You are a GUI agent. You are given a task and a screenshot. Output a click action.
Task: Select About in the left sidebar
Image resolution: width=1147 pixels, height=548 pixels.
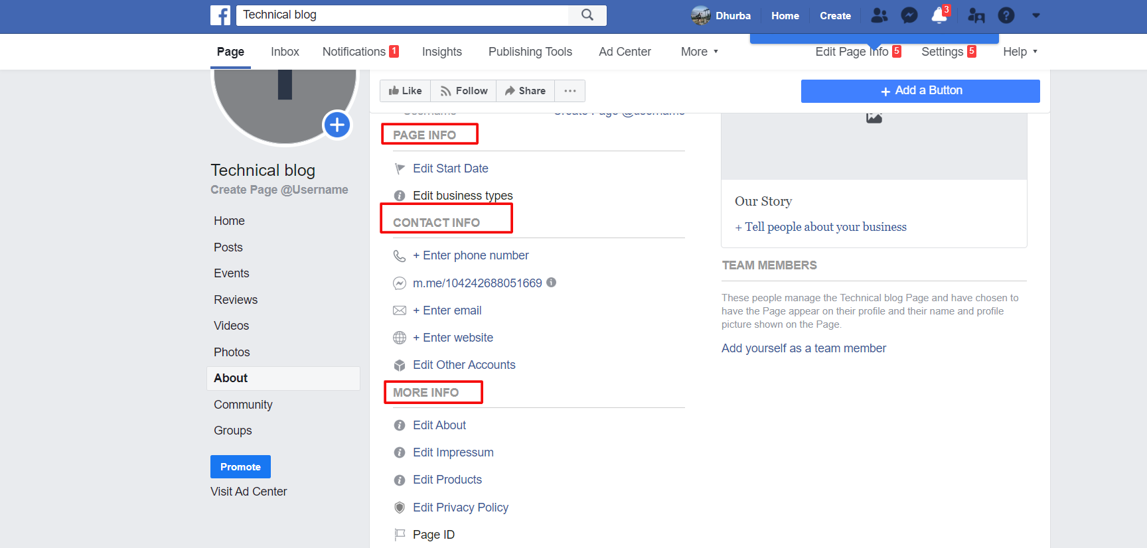point(283,378)
